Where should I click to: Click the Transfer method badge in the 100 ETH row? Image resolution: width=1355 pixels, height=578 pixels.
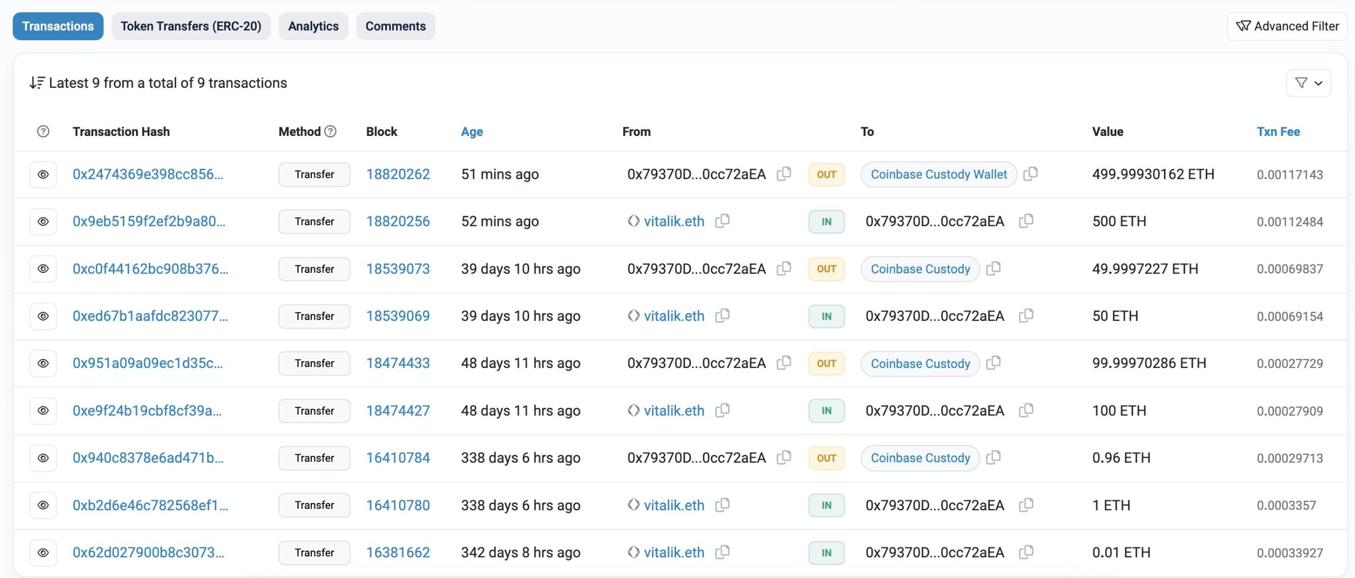click(314, 411)
